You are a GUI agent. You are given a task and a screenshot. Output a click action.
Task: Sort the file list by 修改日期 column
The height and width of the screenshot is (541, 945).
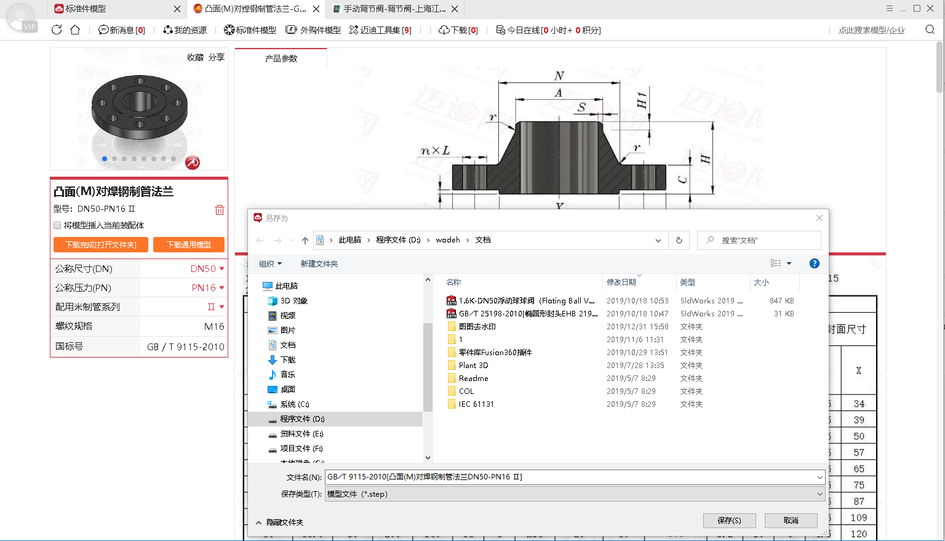639,282
